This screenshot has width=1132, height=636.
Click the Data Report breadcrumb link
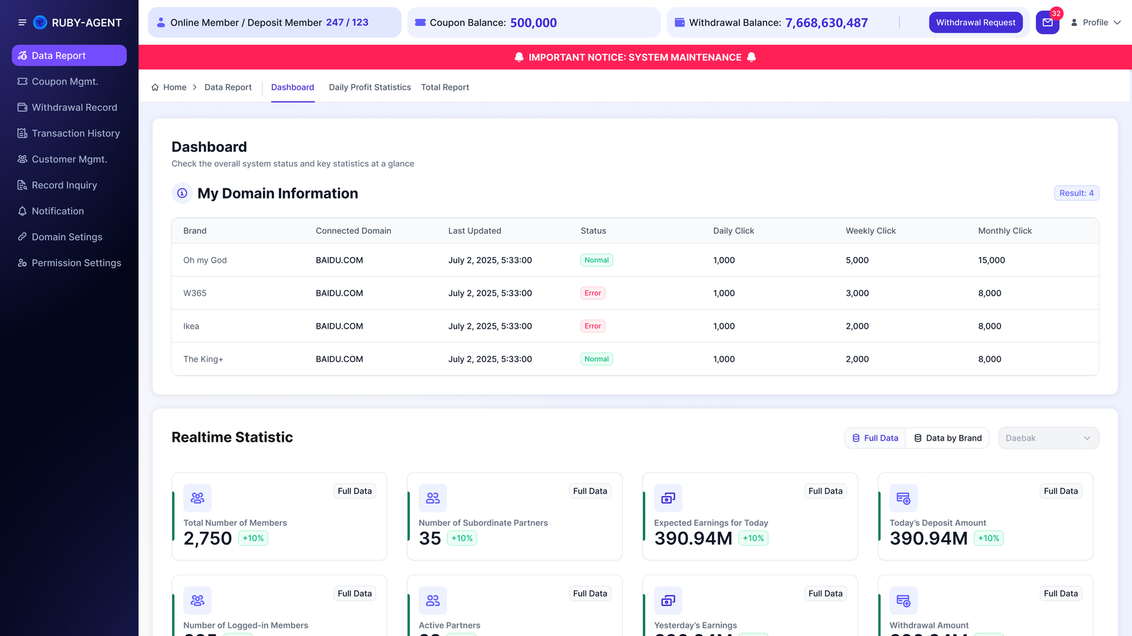[228, 87]
